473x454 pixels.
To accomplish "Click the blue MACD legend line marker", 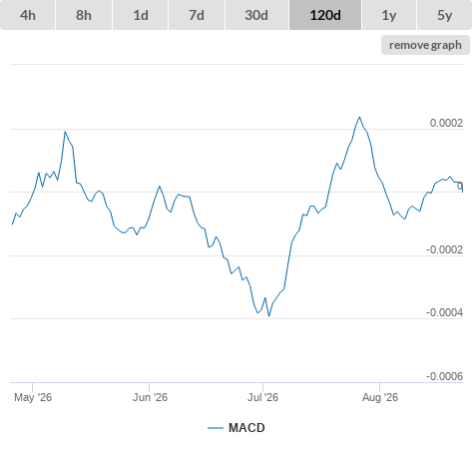I will (x=216, y=428).
